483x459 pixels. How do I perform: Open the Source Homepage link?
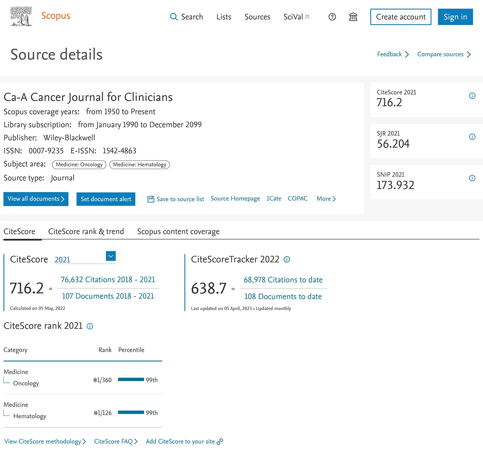235,198
